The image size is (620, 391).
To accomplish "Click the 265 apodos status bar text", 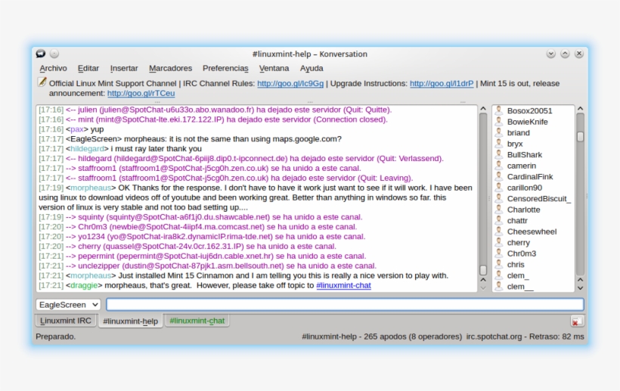I will [382, 337].
